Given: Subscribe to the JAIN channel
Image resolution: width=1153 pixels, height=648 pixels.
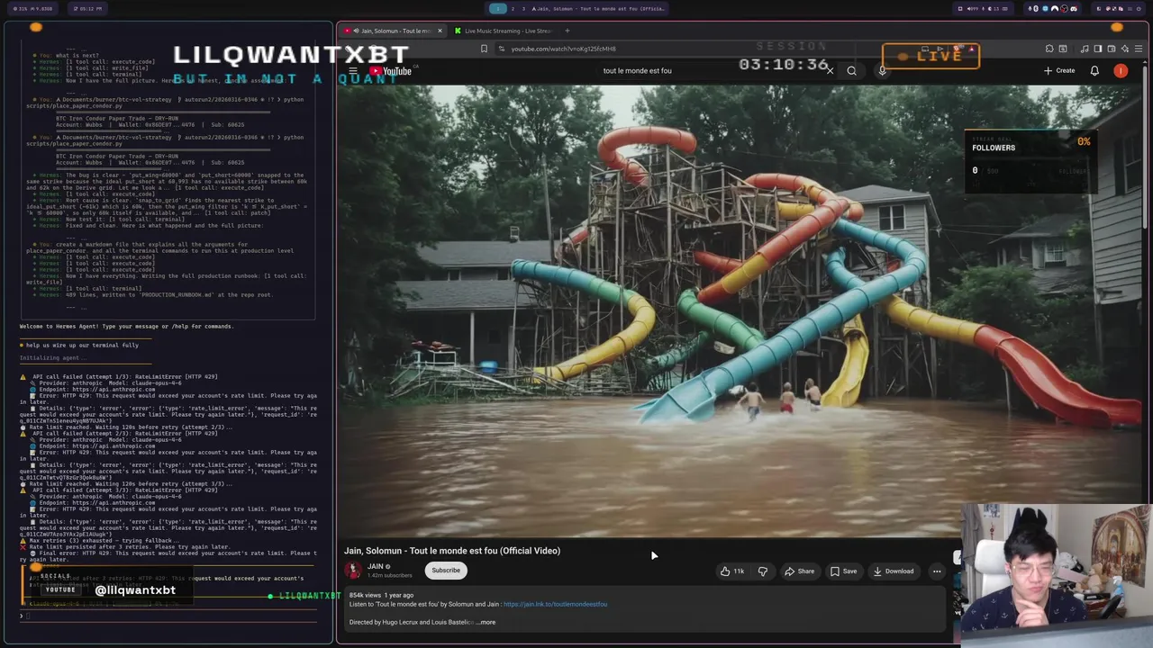Looking at the screenshot, I should 445,570.
